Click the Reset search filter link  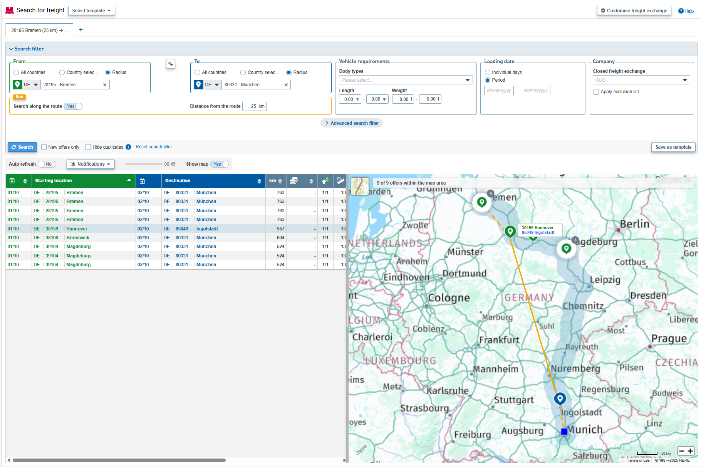(x=154, y=147)
